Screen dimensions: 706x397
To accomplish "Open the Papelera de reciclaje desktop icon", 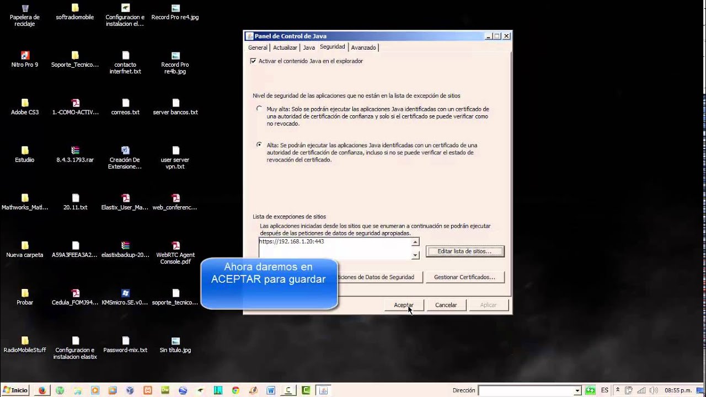I will pos(25,14).
